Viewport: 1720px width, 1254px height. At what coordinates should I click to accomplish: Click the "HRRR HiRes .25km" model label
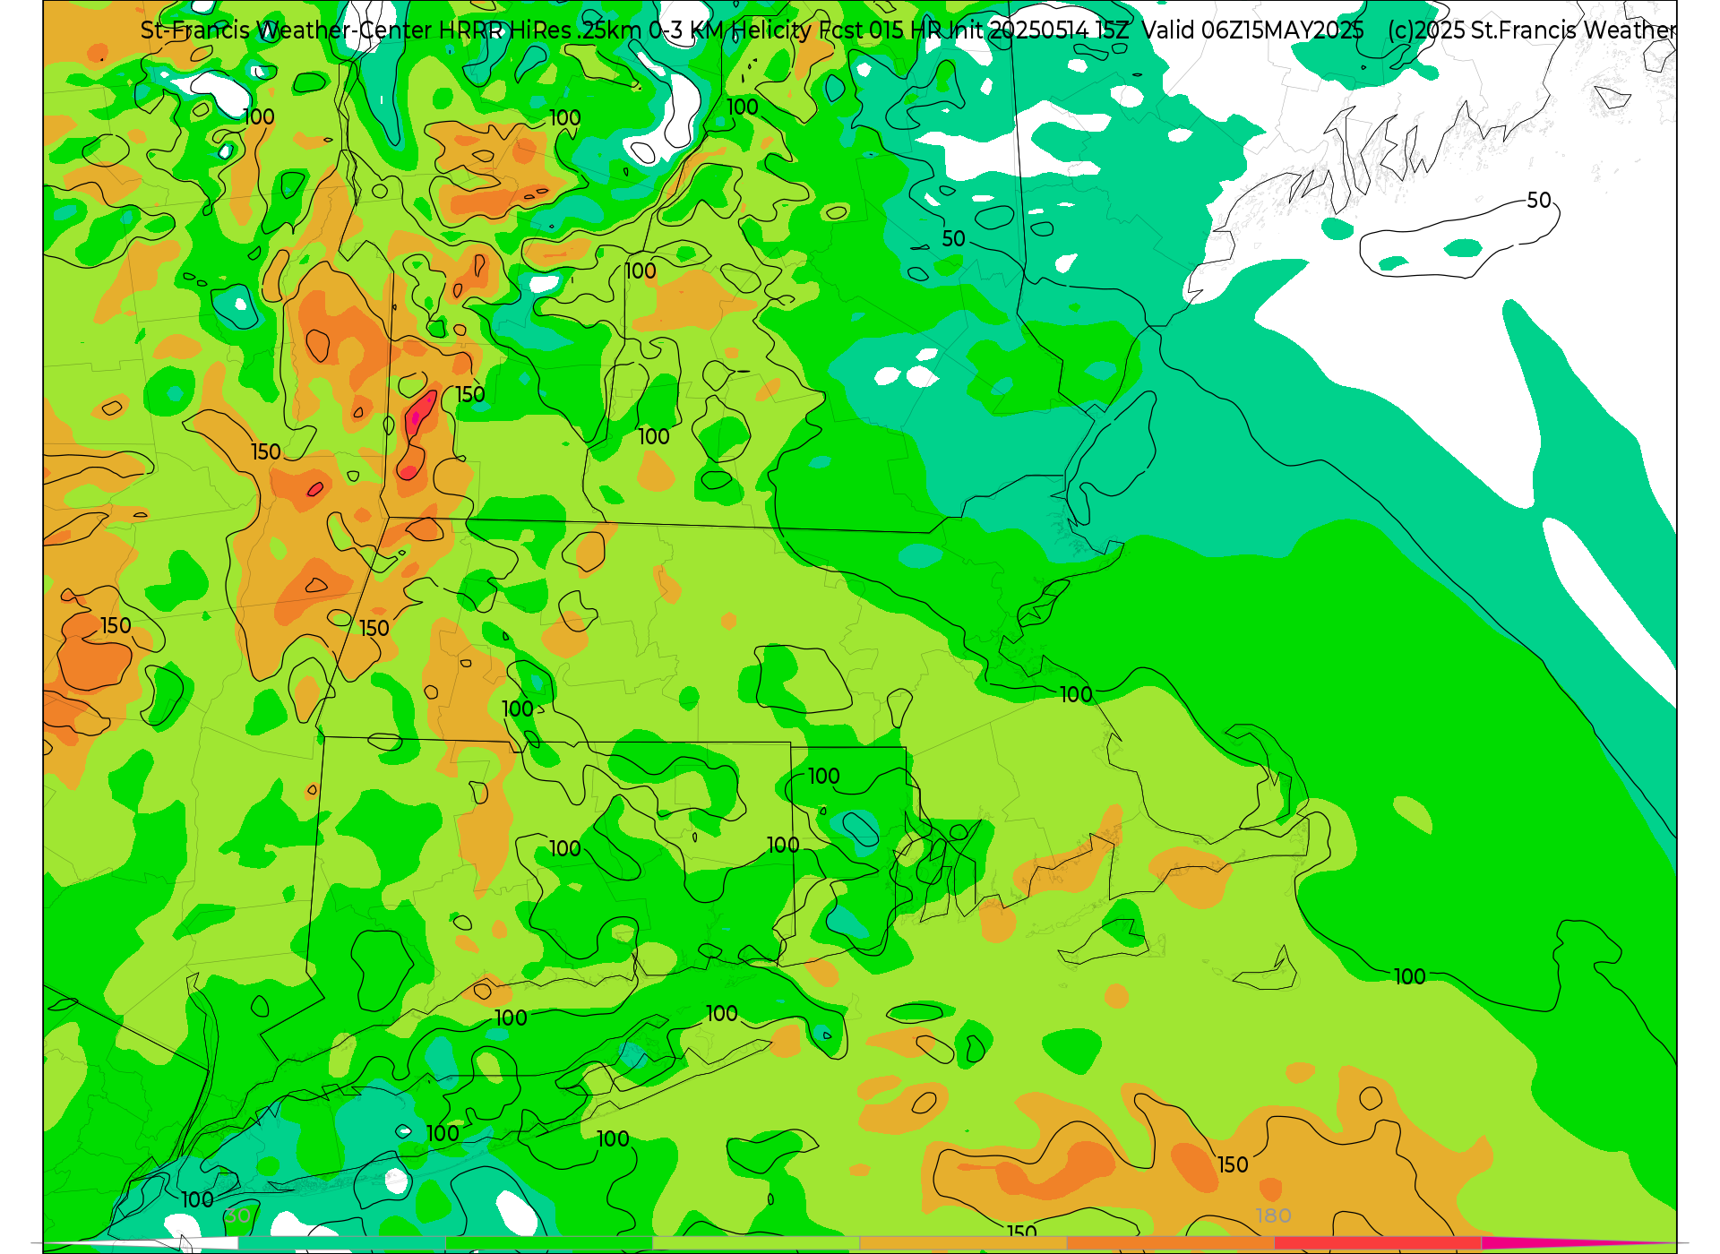(x=539, y=30)
